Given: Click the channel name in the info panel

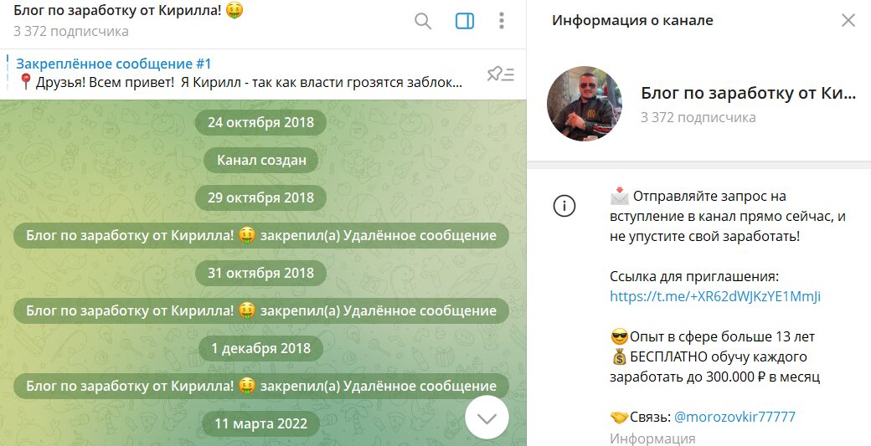Looking at the screenshot, I should click(748, 93).
